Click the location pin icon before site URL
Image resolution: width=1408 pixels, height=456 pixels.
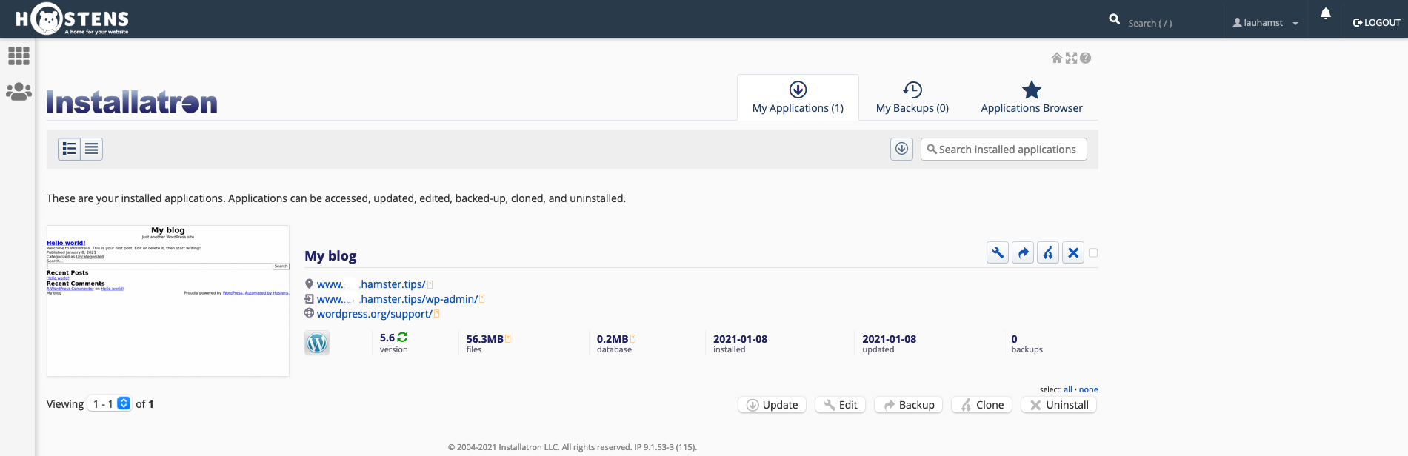309,284
